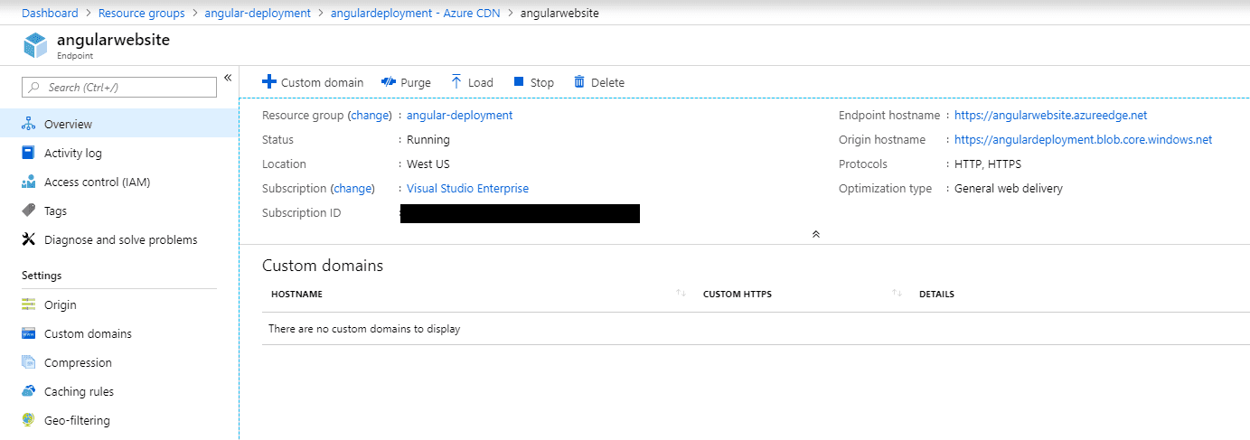The image size is (1250, 440).
Task: Click the Custom domain plus icon
Action: [x=268, y=82]
